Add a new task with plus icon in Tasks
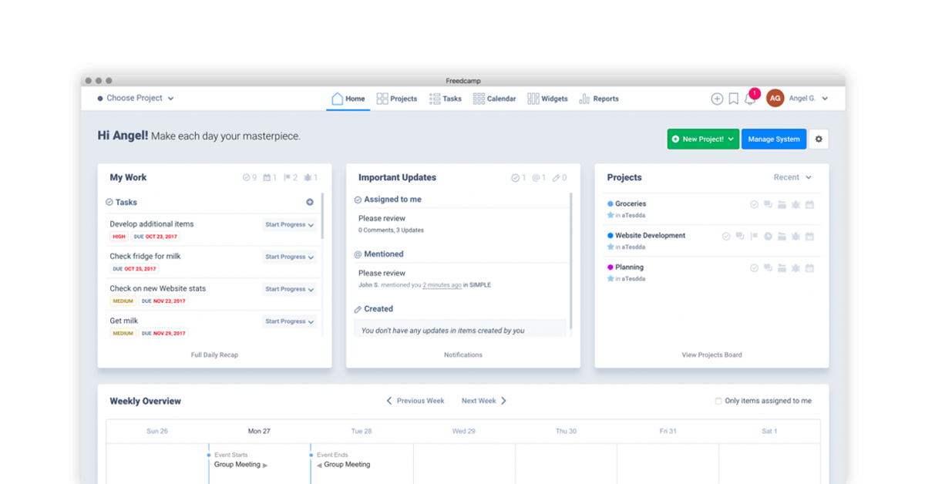The height and width of the screenshot is (484, 925). click(x=310, y=202)
